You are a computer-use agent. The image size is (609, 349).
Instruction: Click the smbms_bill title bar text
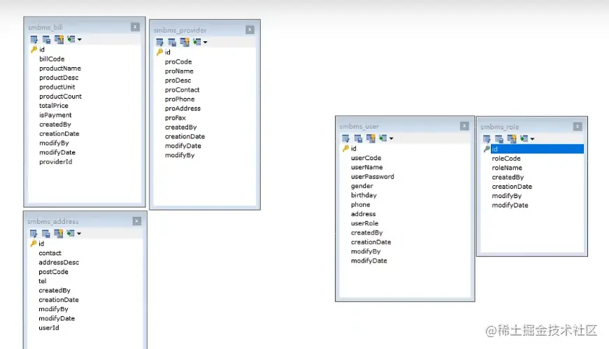45,27
